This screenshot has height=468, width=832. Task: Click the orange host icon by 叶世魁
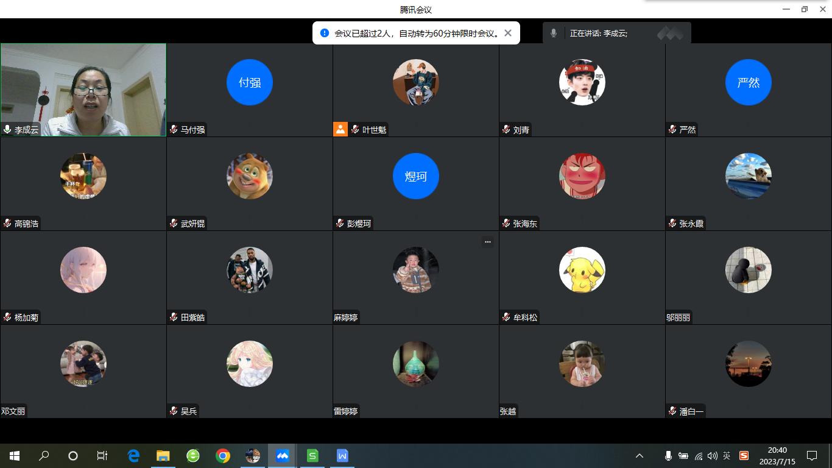(x=340, y=129)
